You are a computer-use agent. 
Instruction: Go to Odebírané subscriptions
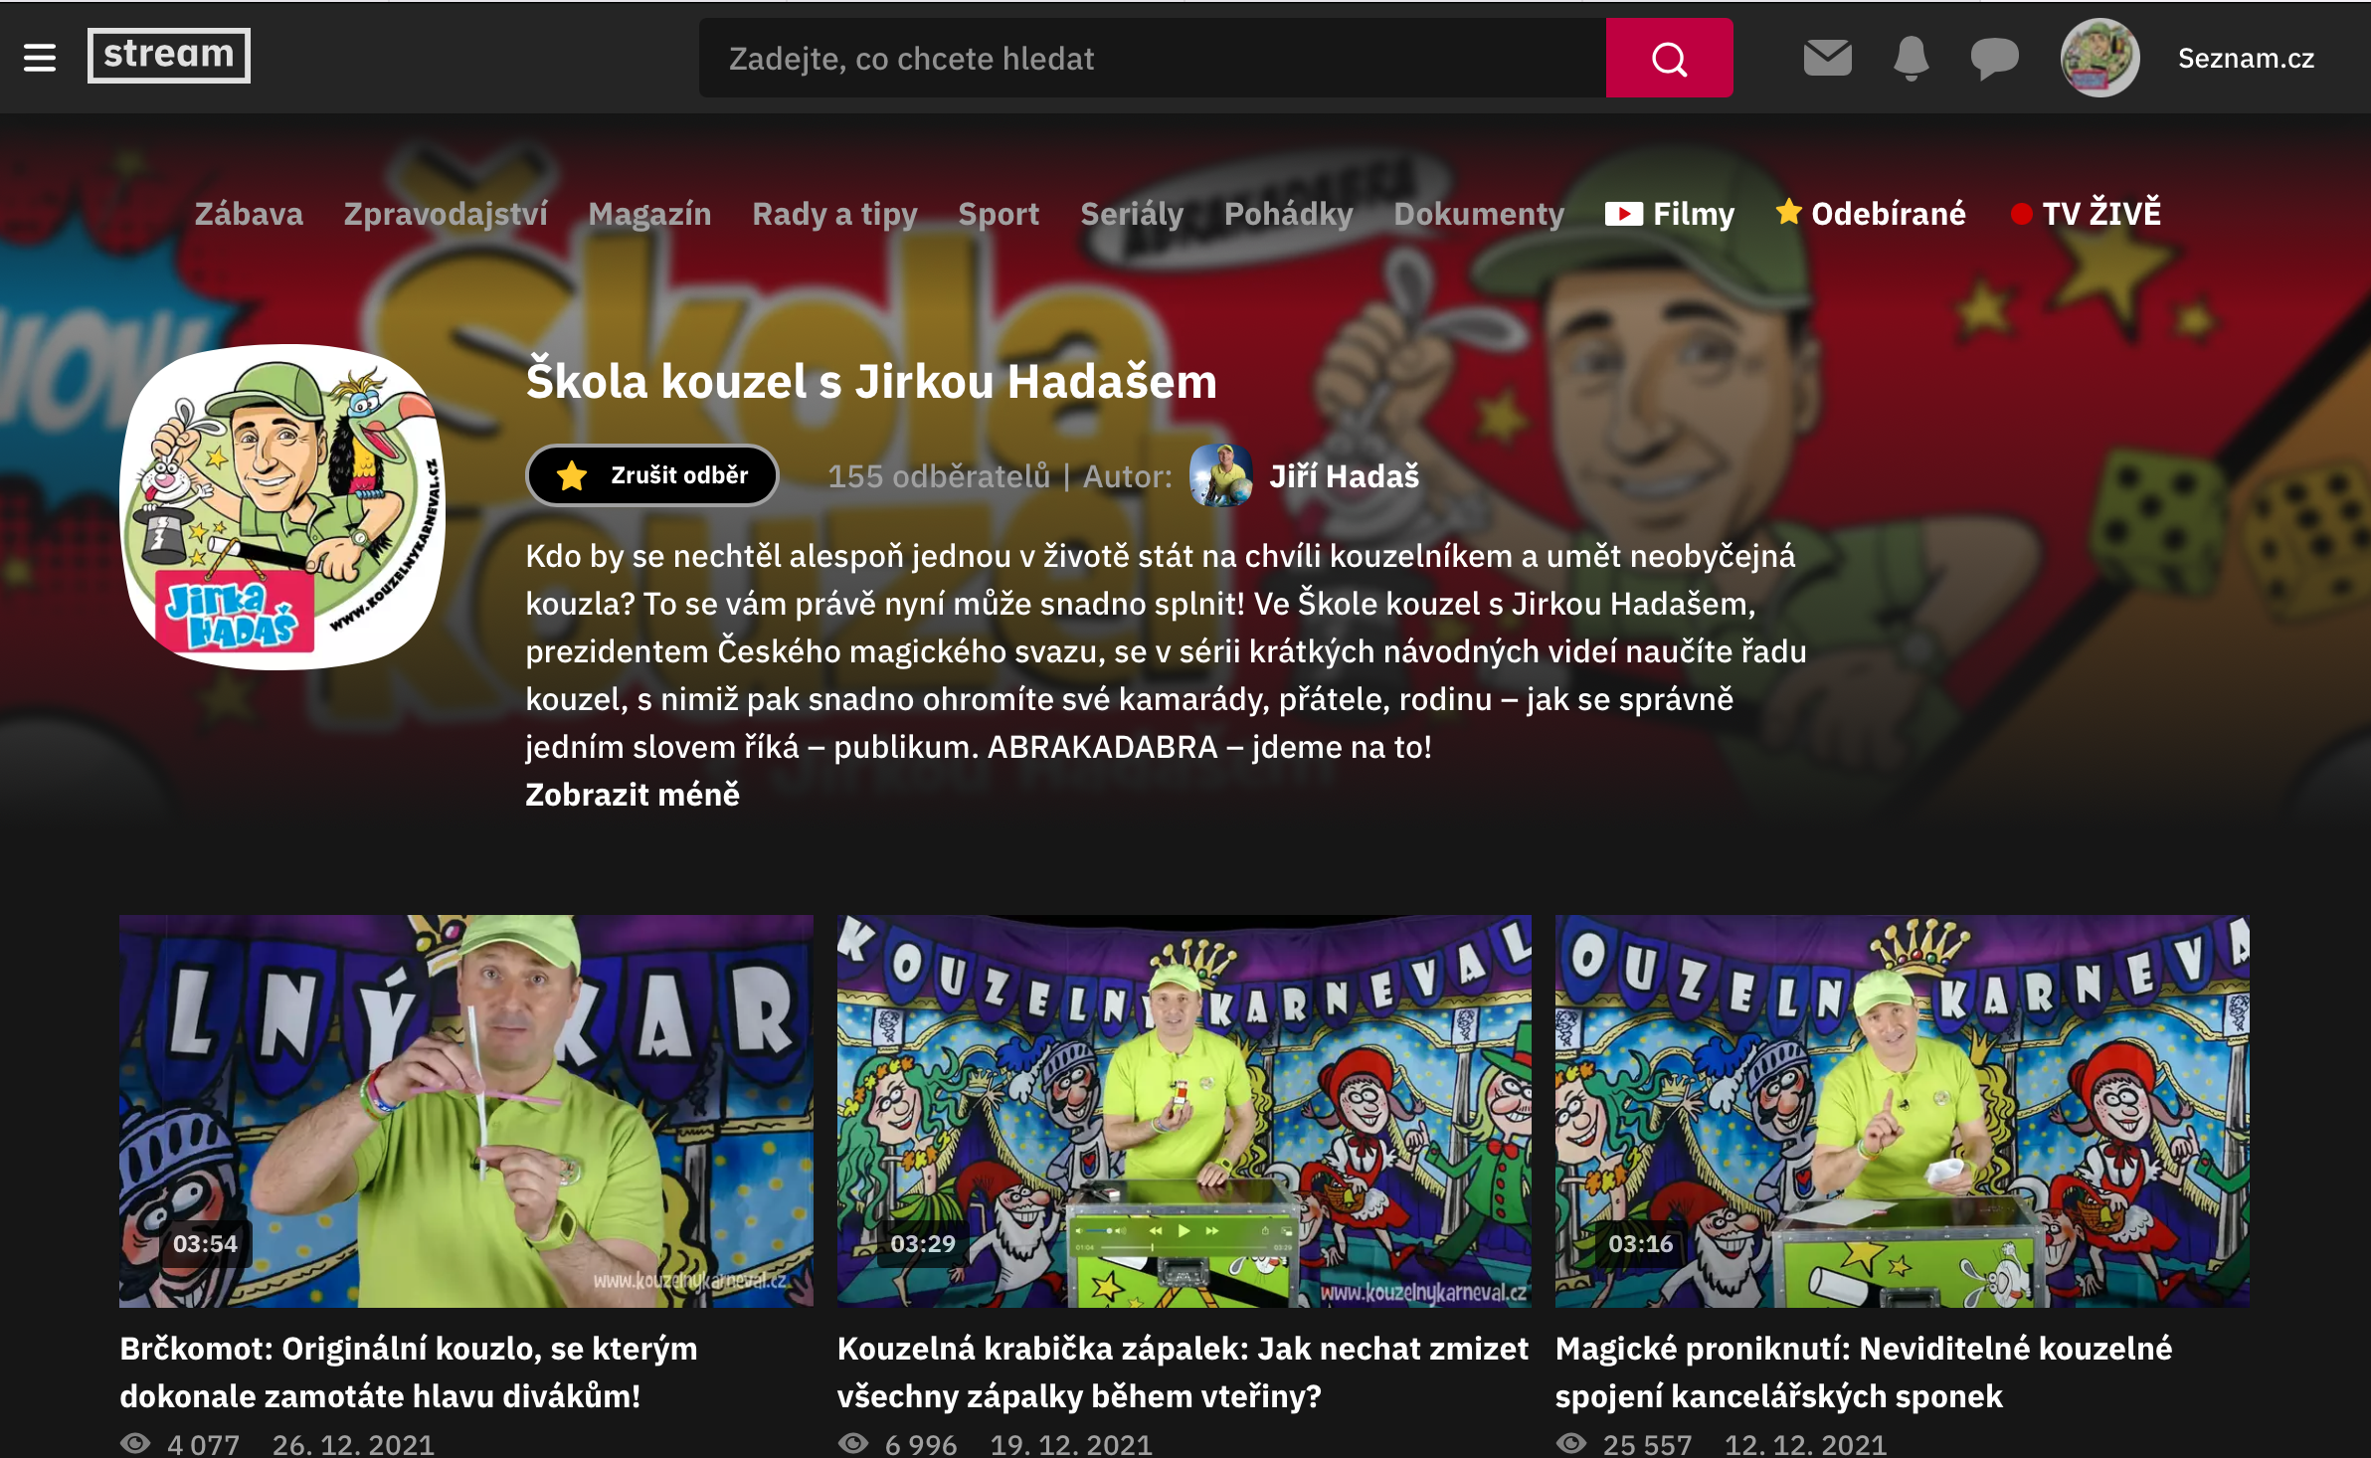(x=1871, y=214)
